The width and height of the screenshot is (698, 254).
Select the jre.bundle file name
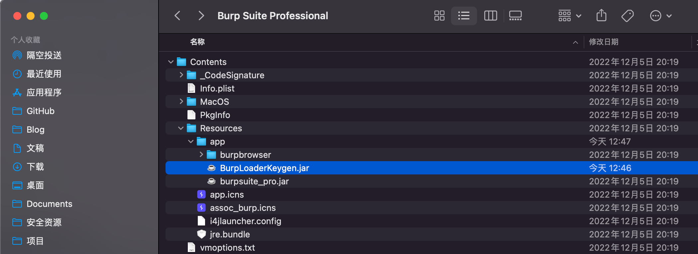(x=230, y=234)
